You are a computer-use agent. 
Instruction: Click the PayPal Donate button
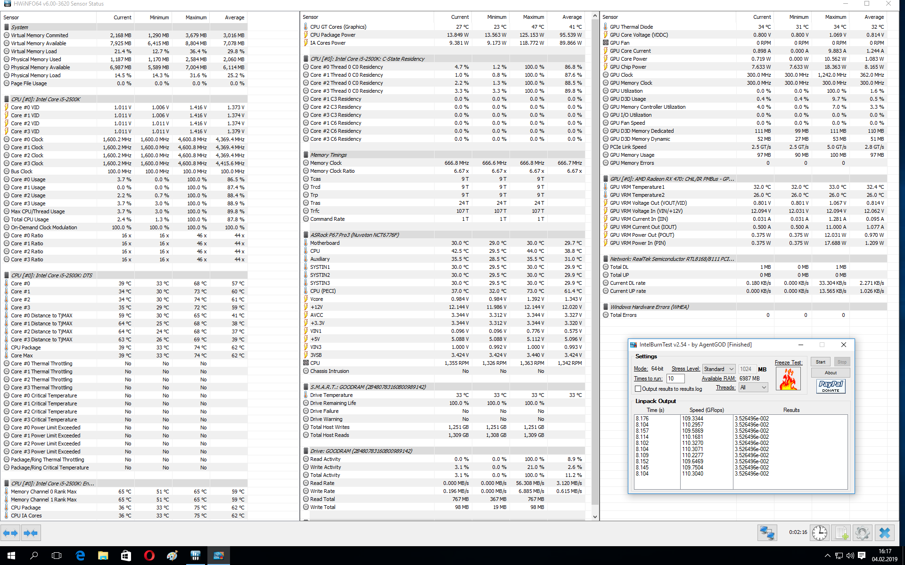(x=831, y=386)
